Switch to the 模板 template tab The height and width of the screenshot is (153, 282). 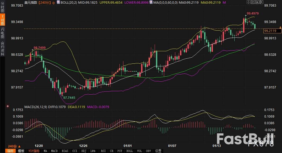21,151
